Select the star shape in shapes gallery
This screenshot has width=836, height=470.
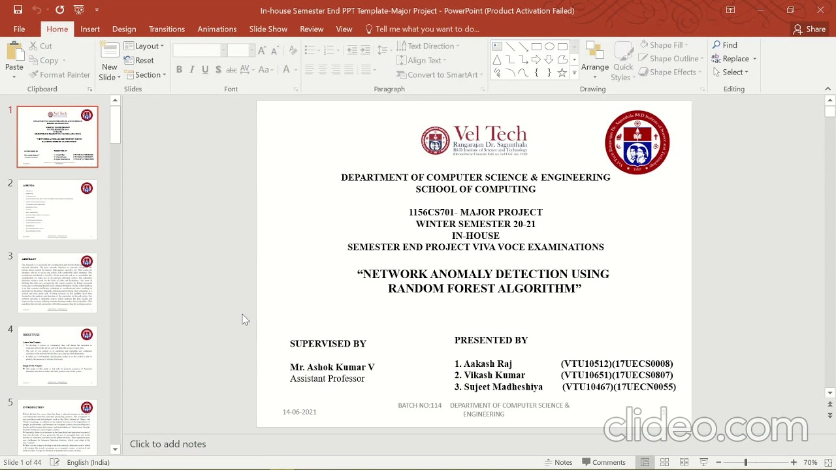562,72
